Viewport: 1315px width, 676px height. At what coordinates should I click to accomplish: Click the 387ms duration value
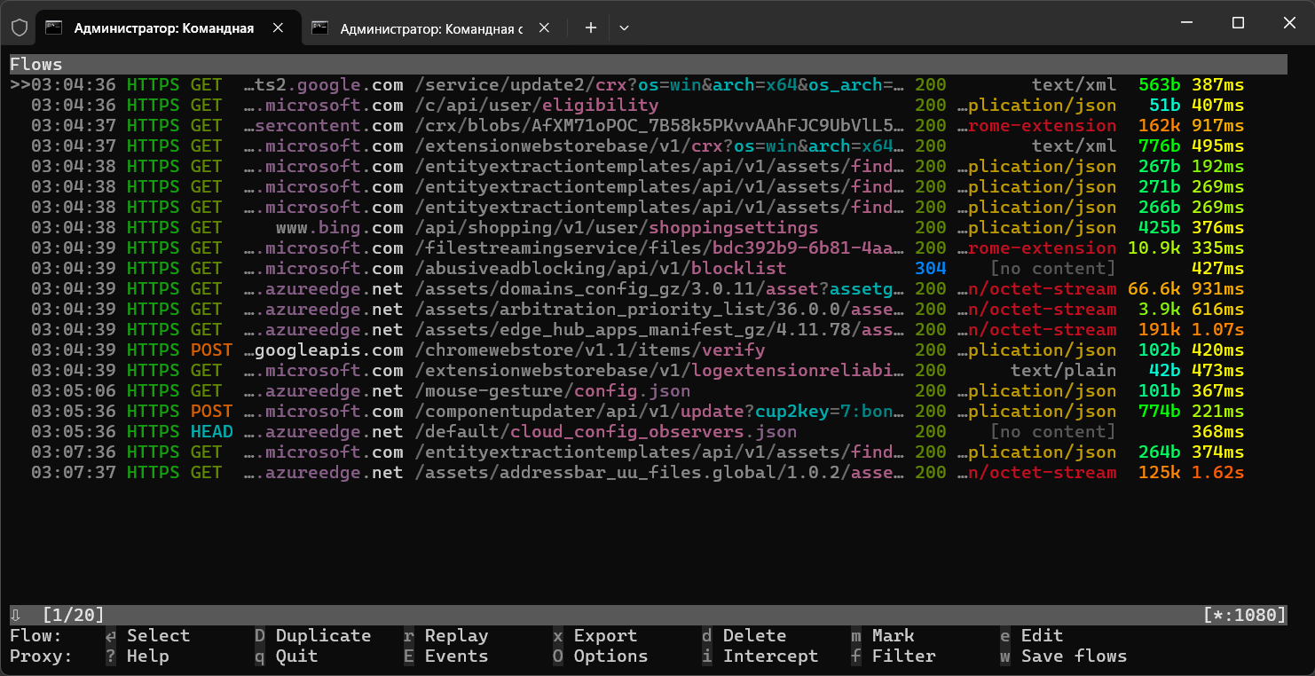coord(1217,85)
